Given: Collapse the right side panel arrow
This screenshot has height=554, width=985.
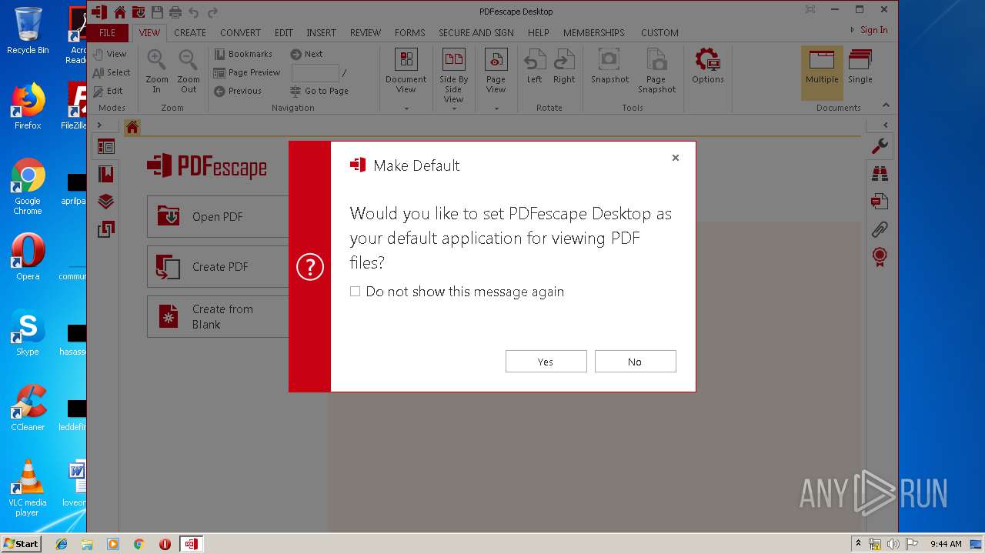Looking at the screenshot, I should (x=886, y=125).
